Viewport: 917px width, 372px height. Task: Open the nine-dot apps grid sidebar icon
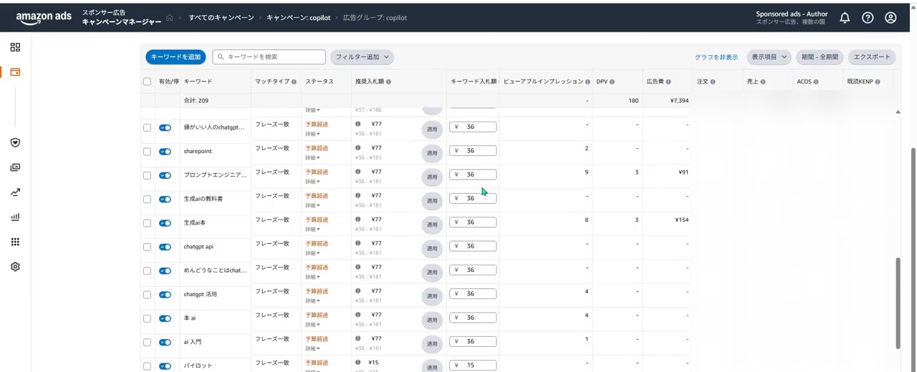15,242
